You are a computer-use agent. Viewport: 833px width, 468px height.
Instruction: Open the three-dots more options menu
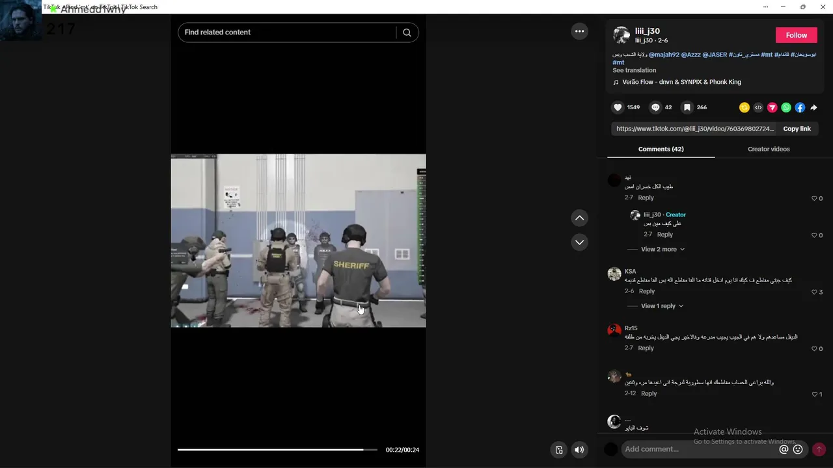pyautogui.click(x=579, y=31)
